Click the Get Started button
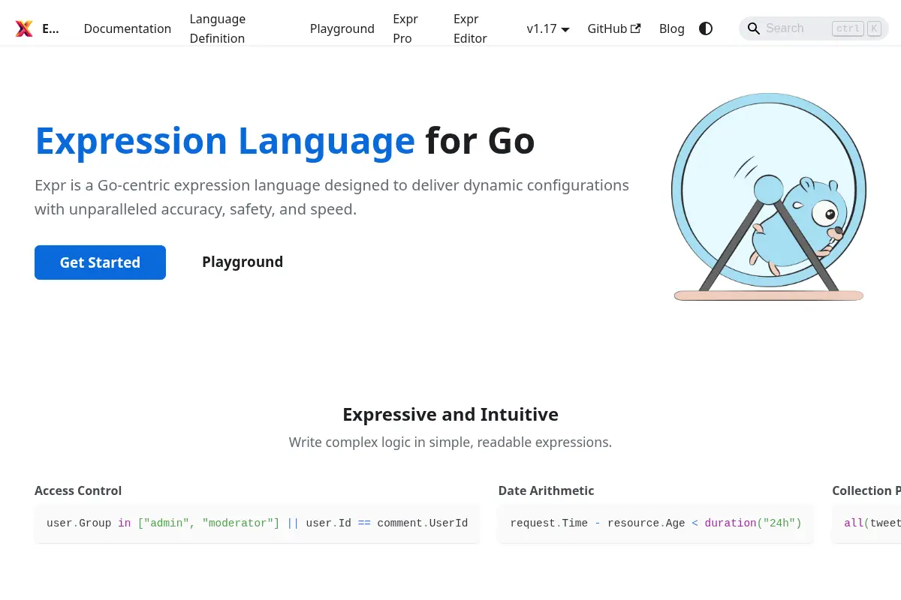901x600 pixels. (x=100, y=262)
